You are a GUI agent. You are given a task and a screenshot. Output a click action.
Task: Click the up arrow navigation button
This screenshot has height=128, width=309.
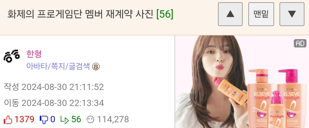[230, 14]
